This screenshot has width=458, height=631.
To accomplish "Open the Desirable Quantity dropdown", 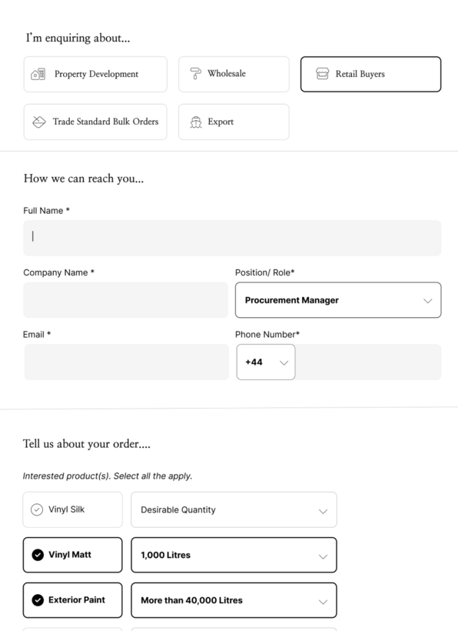I will pos(234,510).
